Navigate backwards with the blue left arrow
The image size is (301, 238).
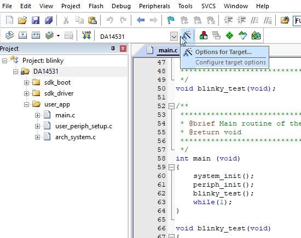pos(141,20)
